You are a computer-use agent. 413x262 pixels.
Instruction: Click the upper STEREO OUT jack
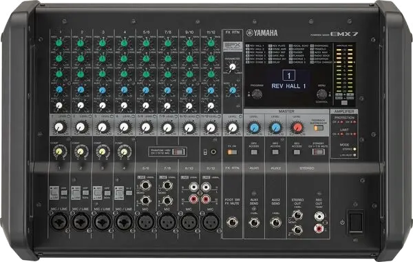click(297, 215)
